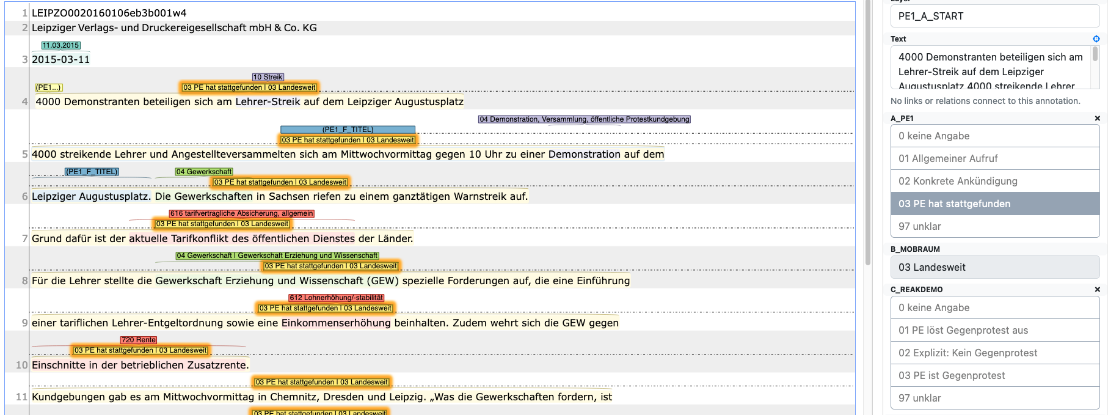Click the sentence starting 'Grund dafür ist'
Screen dimensions: 1108x415
tap(222, 238)
